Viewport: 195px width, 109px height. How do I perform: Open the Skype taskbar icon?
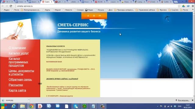click(76, 106)
